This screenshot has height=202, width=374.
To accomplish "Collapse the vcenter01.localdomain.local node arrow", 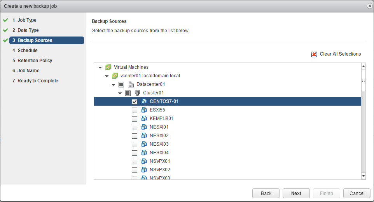I will click(107, 76).
